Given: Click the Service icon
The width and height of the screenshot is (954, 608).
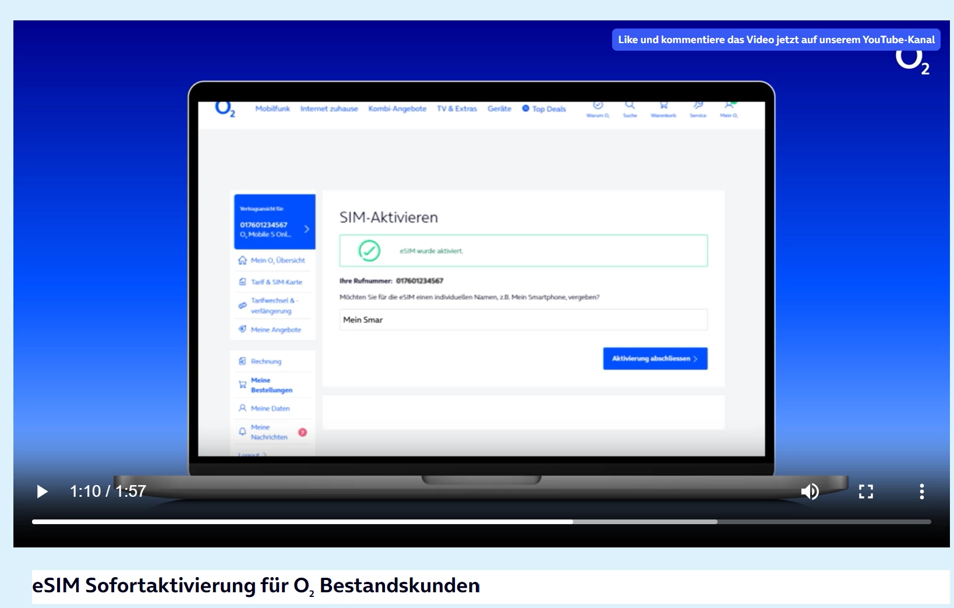Looking at the screenshot, I should click(698, 109).
